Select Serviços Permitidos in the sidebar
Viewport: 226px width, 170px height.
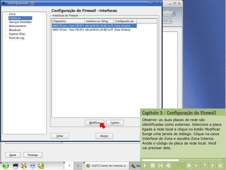click(20, 22)
